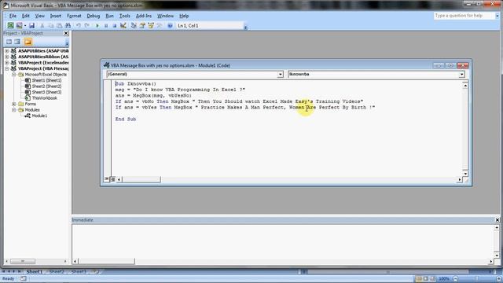Click the Break pause icon

click(106, 25)
